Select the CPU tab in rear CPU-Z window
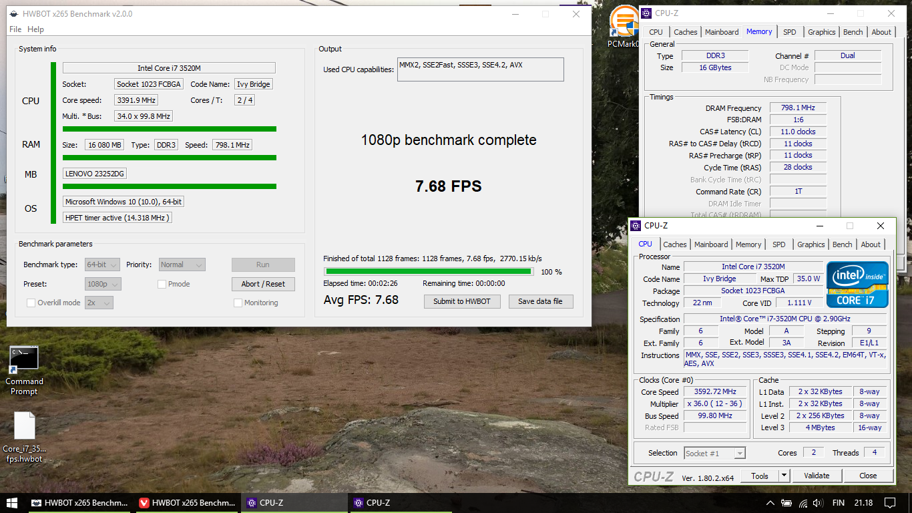912x513 pixels. pos(656,32)
